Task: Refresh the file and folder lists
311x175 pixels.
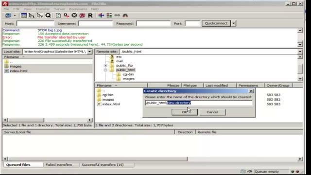Action: pyautogui.click(x=58, y=16)
